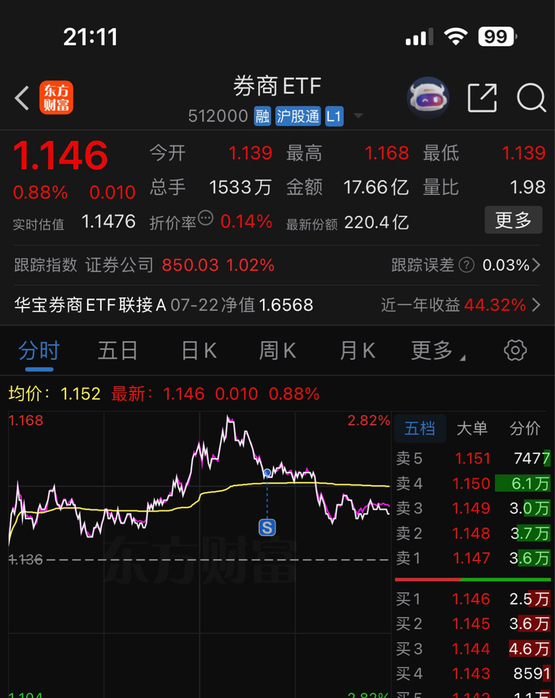This screenshot has width=555, height=698.
Task: Tap the 买2 row at 1.145
Action: [473, 624]
